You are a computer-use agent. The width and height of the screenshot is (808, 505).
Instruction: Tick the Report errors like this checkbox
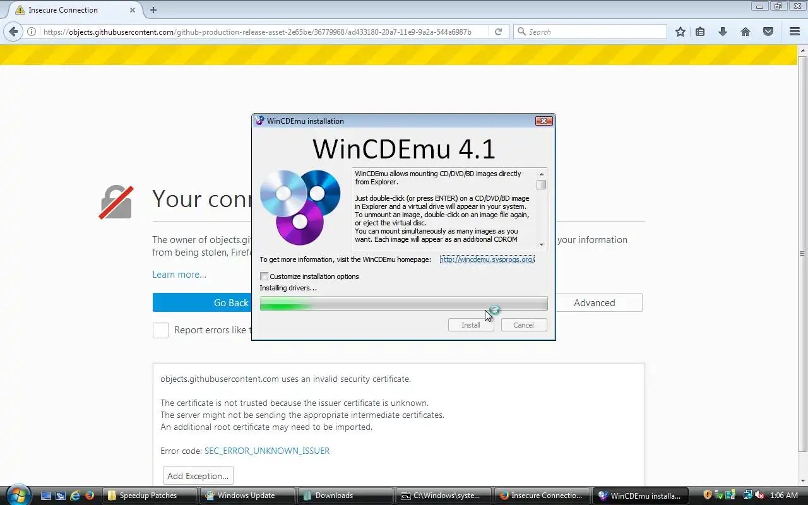160,330
